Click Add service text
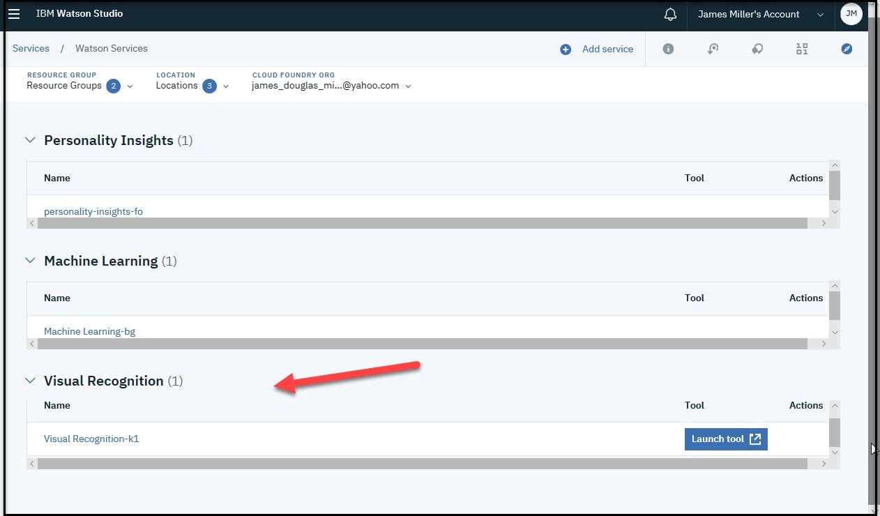880x516 pixels. [607, 49]
